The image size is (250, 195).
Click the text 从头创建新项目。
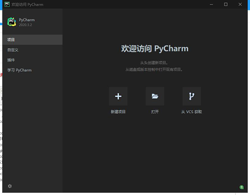(154, 63)
